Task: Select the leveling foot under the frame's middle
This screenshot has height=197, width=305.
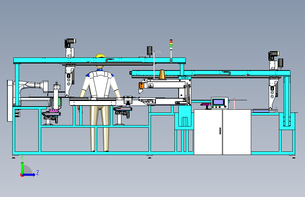Action: pos(150,157)
